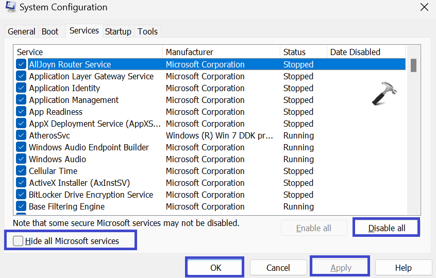Sort list by Manufacturer column header

point(190,52)
